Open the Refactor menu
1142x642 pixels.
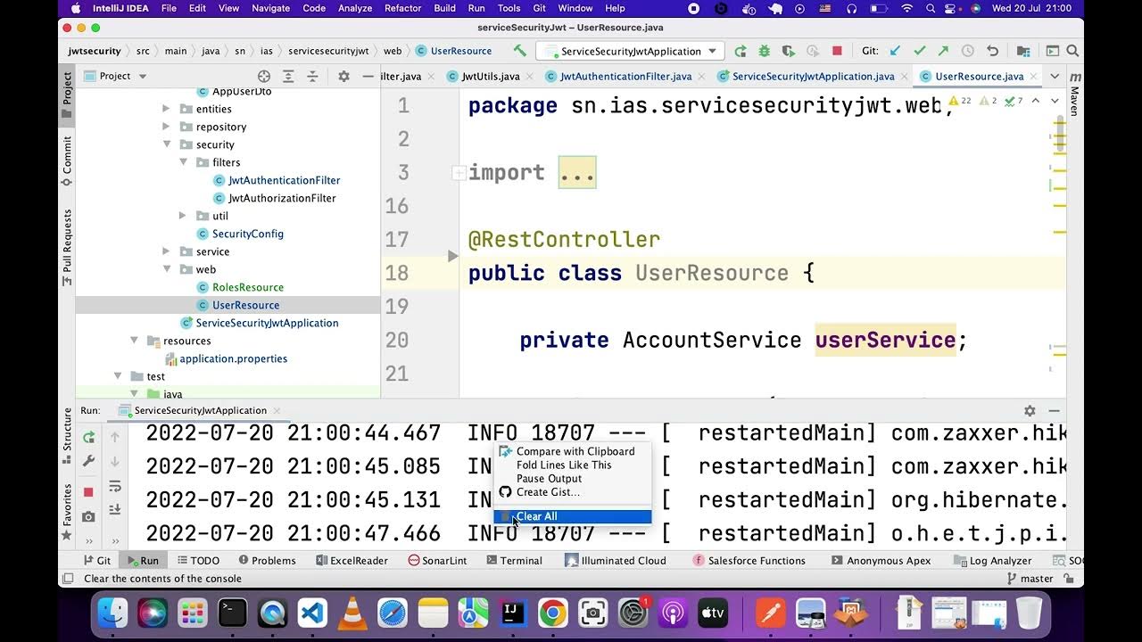[x=402, y=8]
